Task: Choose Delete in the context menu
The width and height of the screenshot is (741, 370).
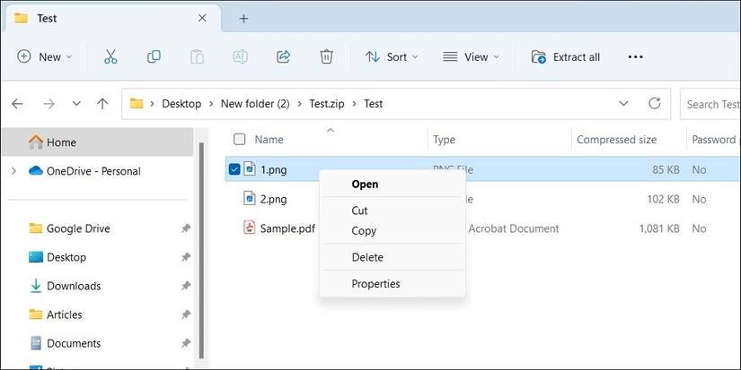Action: click(x=393, y=257)
